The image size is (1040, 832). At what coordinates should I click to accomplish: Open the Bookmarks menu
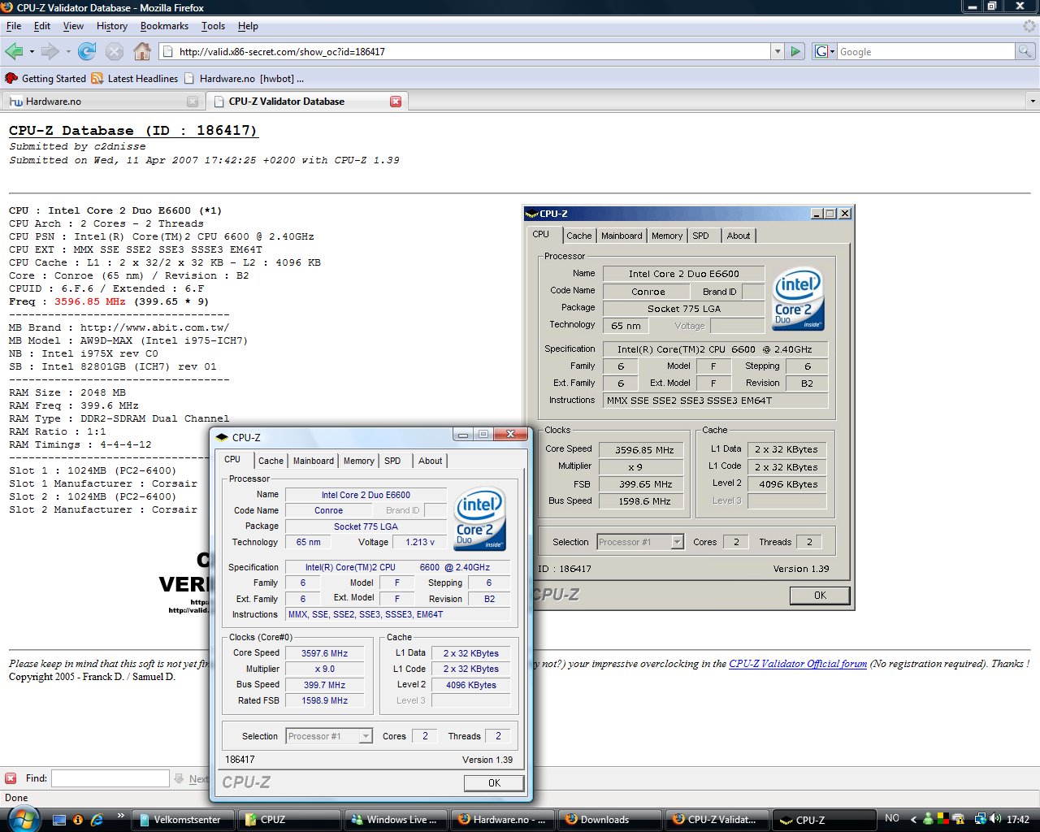point(164,26)
